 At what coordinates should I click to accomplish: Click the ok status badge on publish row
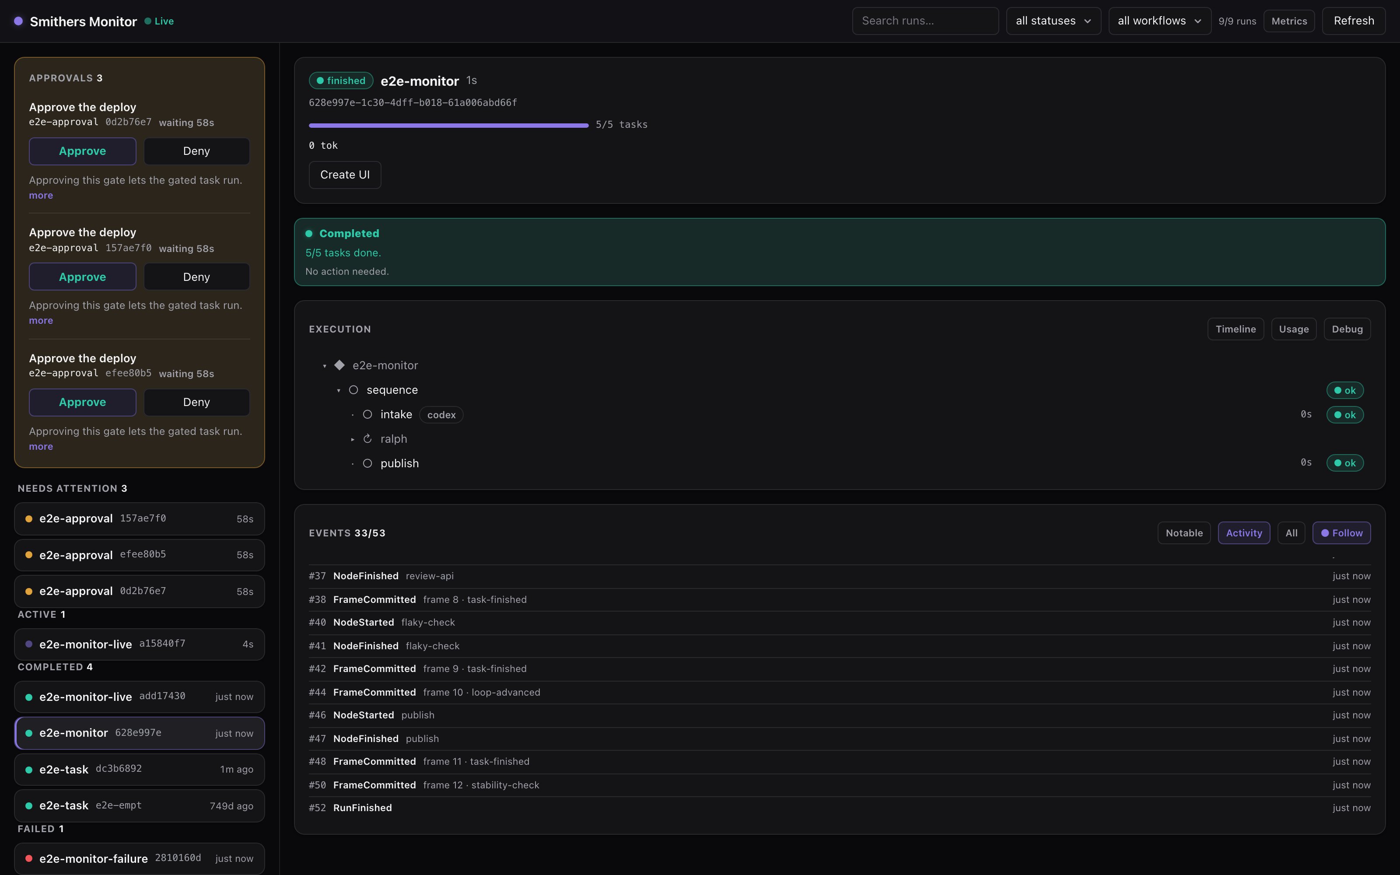coord(1344,463)
